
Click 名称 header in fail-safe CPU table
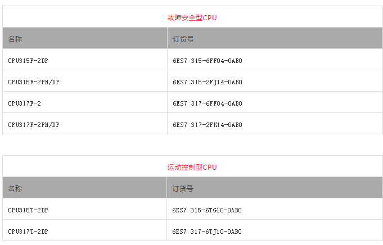tap(16, 39)
